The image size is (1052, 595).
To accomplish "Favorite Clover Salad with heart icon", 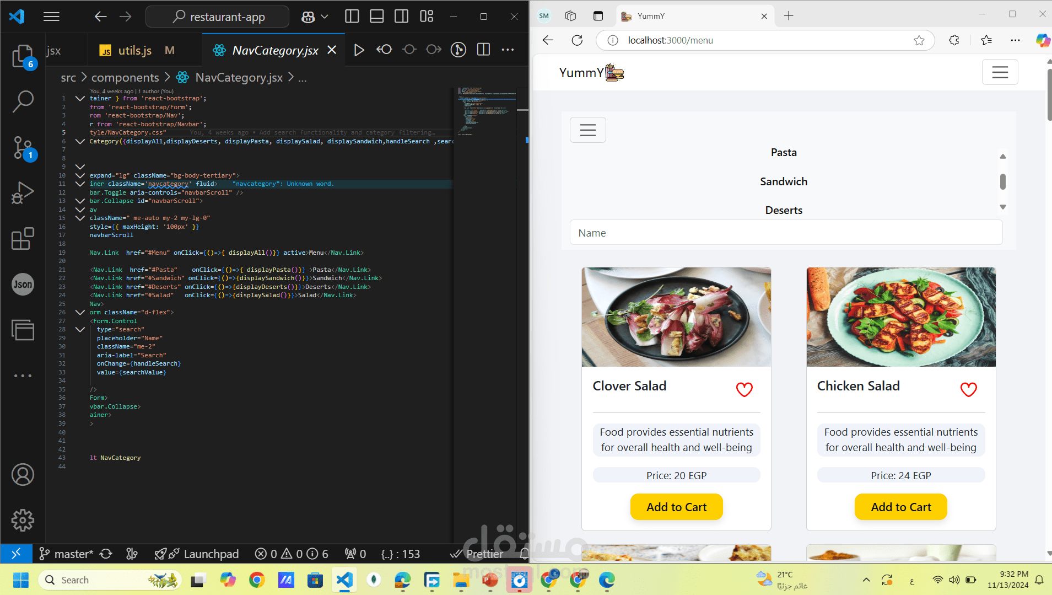I will pyautogui.click(x=744, y=389).
